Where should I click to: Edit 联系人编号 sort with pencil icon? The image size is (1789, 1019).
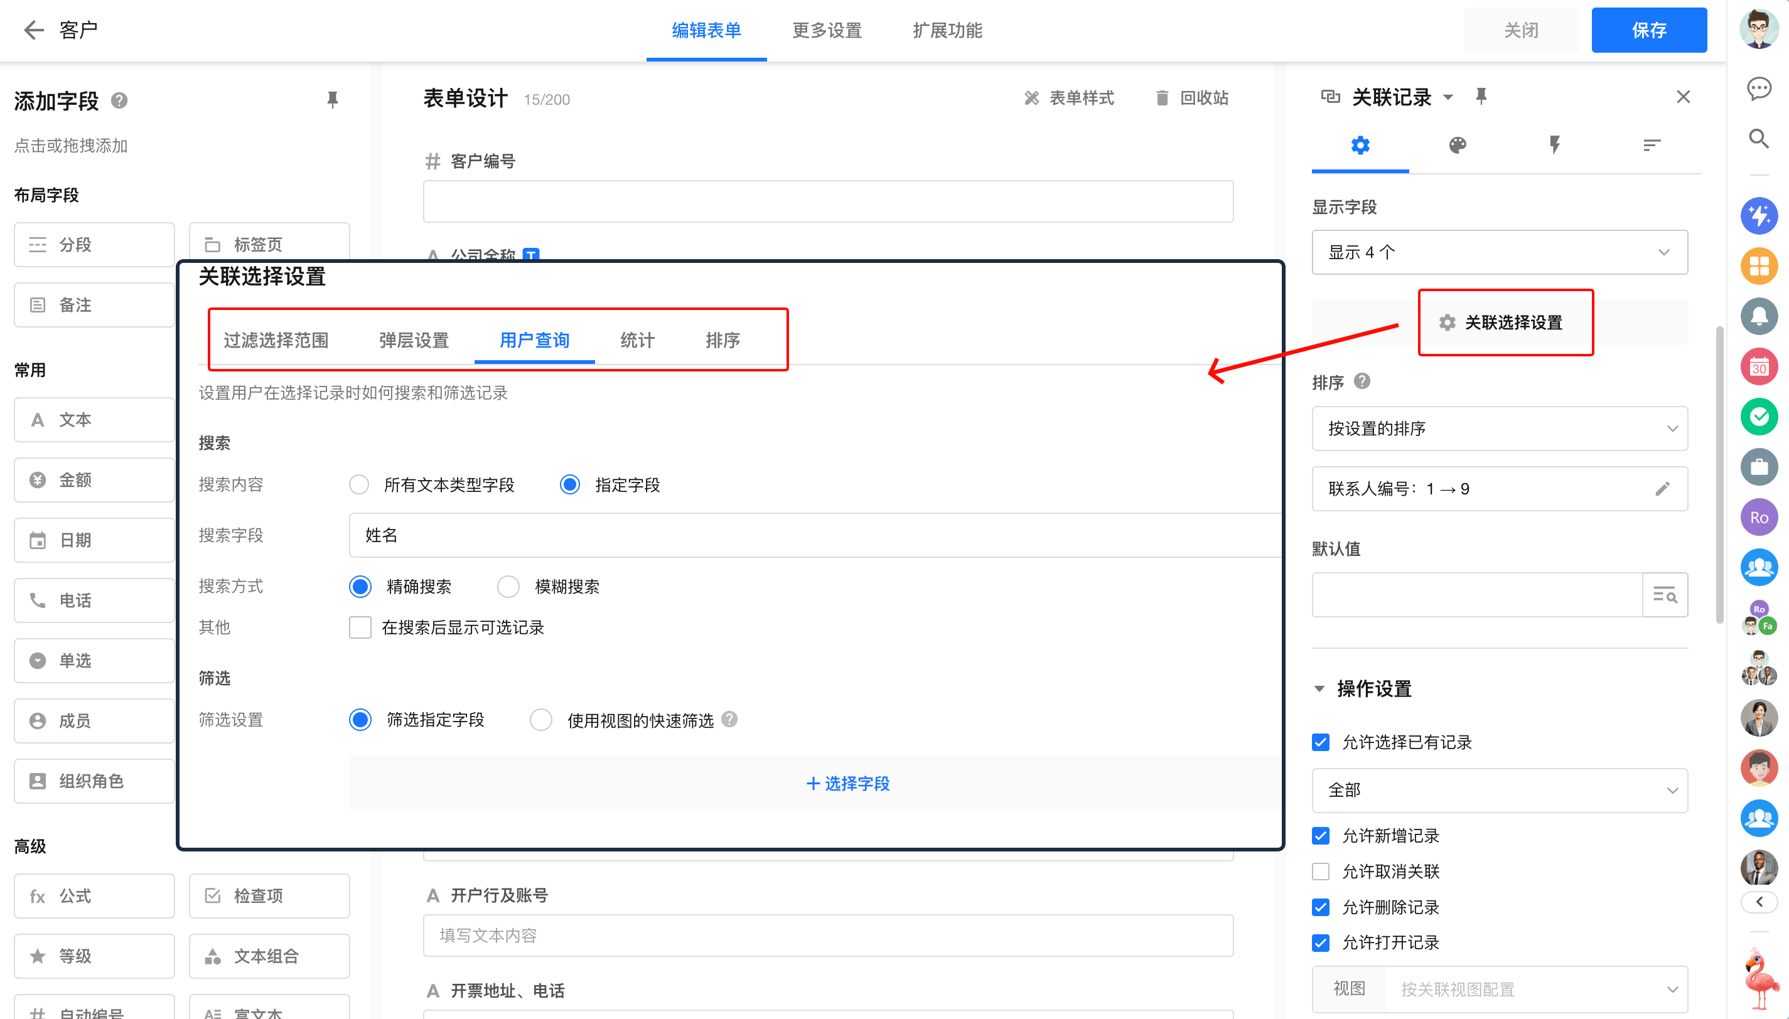[x=1663, y=489]
